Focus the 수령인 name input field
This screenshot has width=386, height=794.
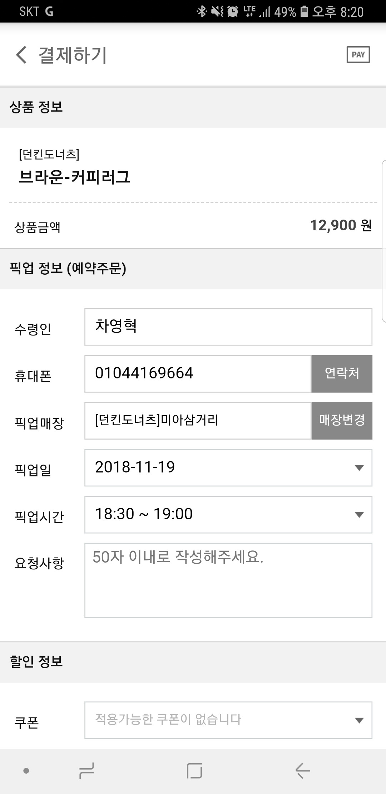point(228,327)
